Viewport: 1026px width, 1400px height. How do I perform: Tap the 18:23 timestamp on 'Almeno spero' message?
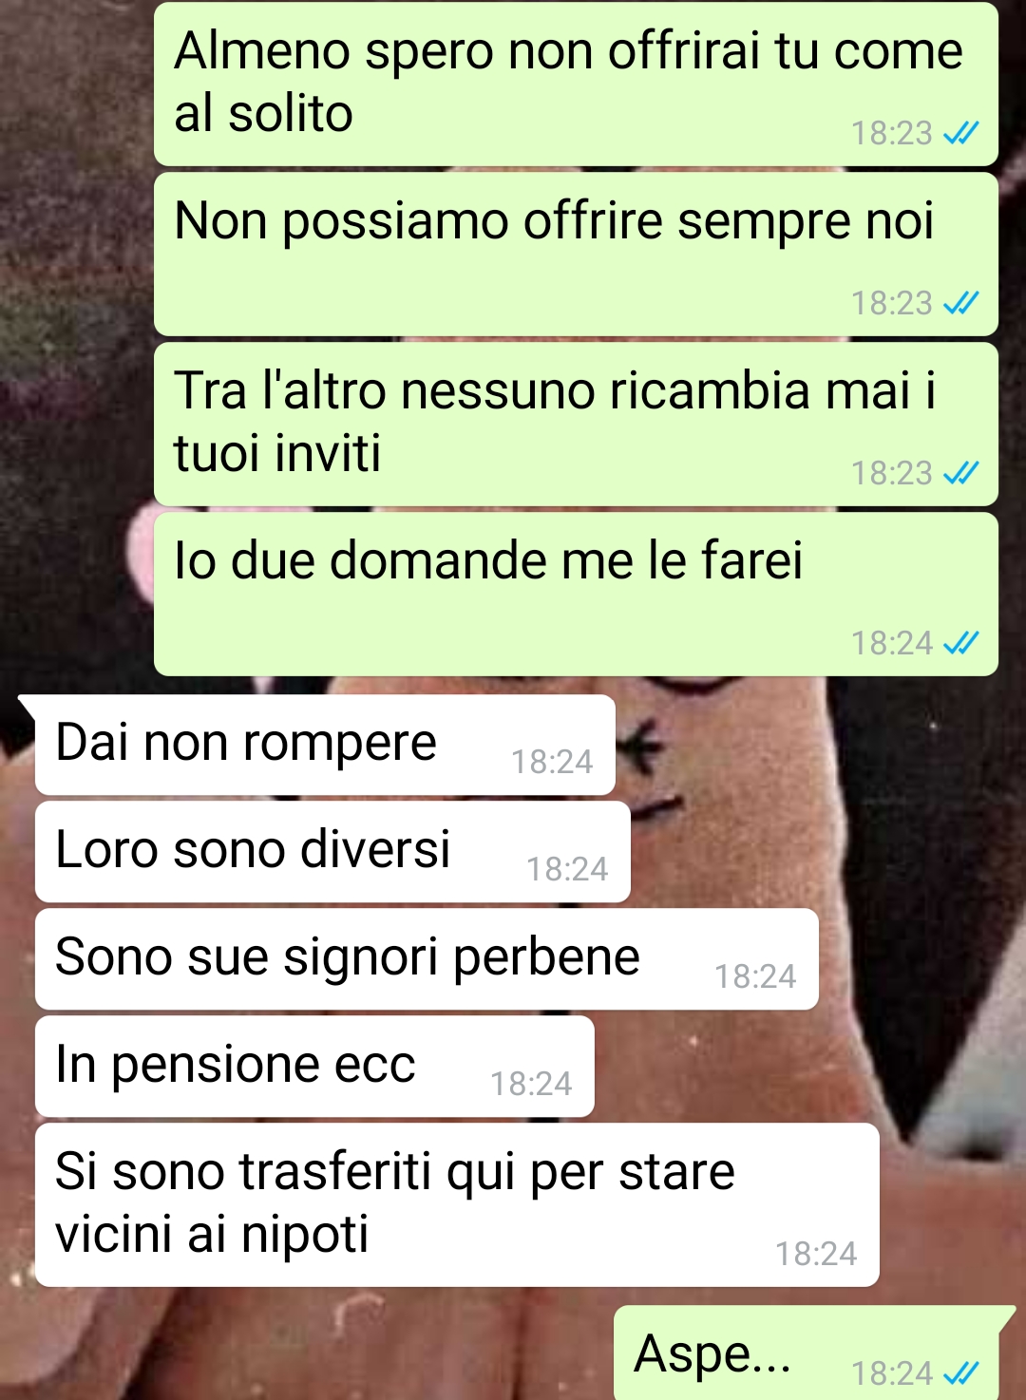(x=891, y=134)
